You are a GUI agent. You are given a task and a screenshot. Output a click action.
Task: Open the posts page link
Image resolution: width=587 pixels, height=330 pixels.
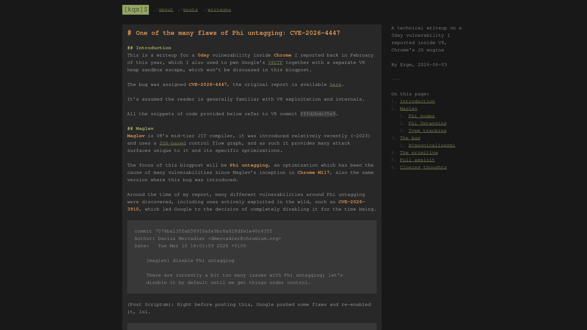point(190,10)
